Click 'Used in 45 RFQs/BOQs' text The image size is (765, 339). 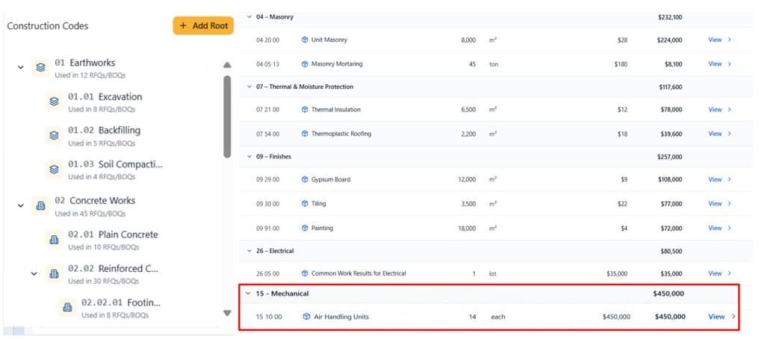pos(90,214)
